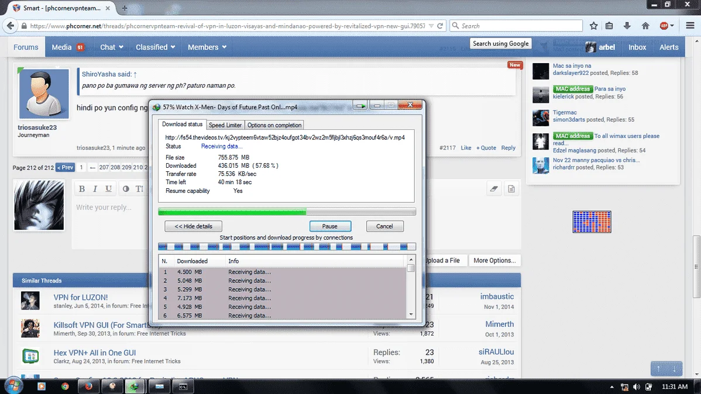Close the Smart phcornervpnteam tab
Screen dimensions: 701x394
pos(108,8)
